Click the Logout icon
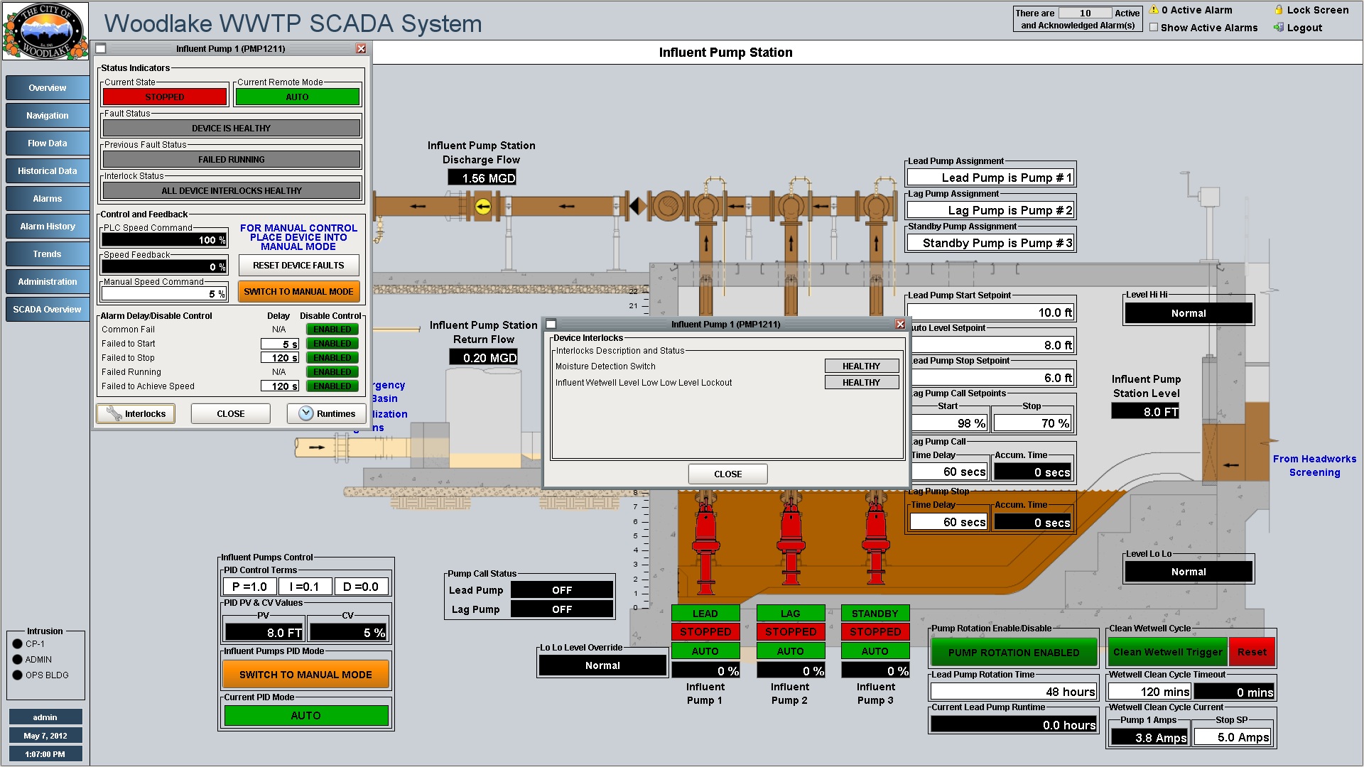Image resolution: width=1364 pixels, height=767 pixels. tap(1279, 28)
